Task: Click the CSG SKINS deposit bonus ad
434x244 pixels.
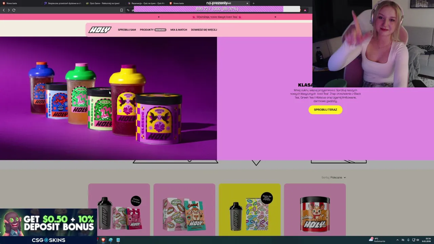Action: (x=48, y=226)
